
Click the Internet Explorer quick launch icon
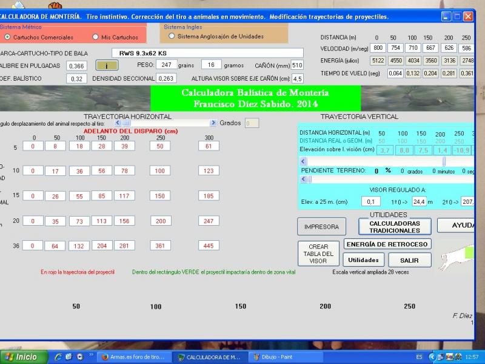point(59,357)
